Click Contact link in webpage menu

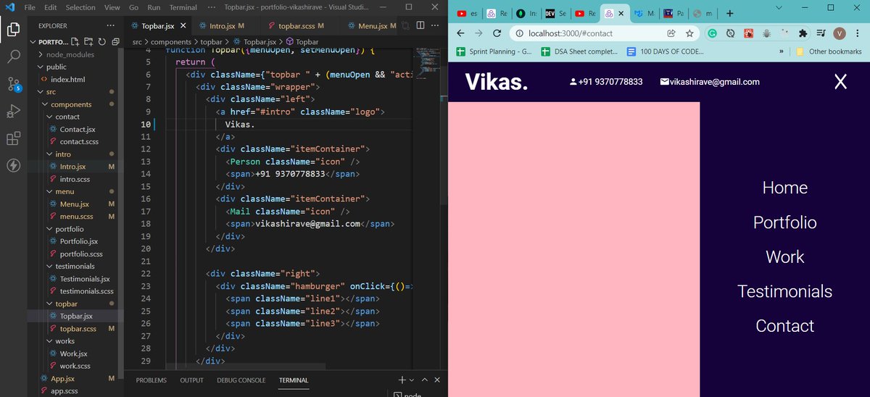coord(784,326)
